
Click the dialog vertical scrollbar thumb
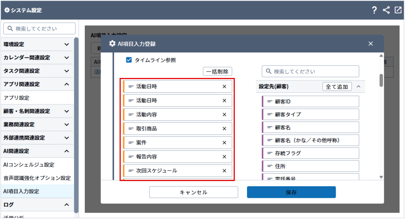[x=381, y=80]
